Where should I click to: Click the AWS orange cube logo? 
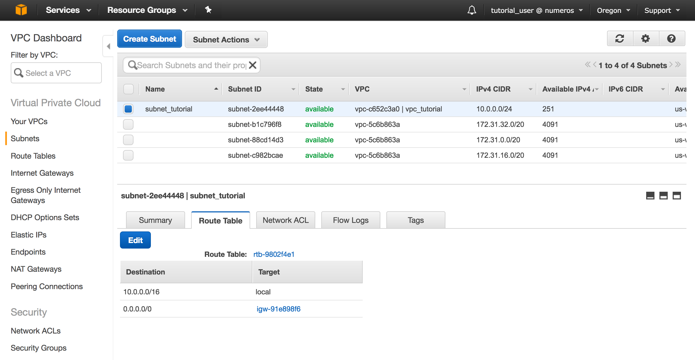click(21, 10)
